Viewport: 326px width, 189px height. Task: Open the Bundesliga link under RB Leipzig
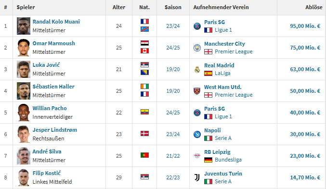228,160
